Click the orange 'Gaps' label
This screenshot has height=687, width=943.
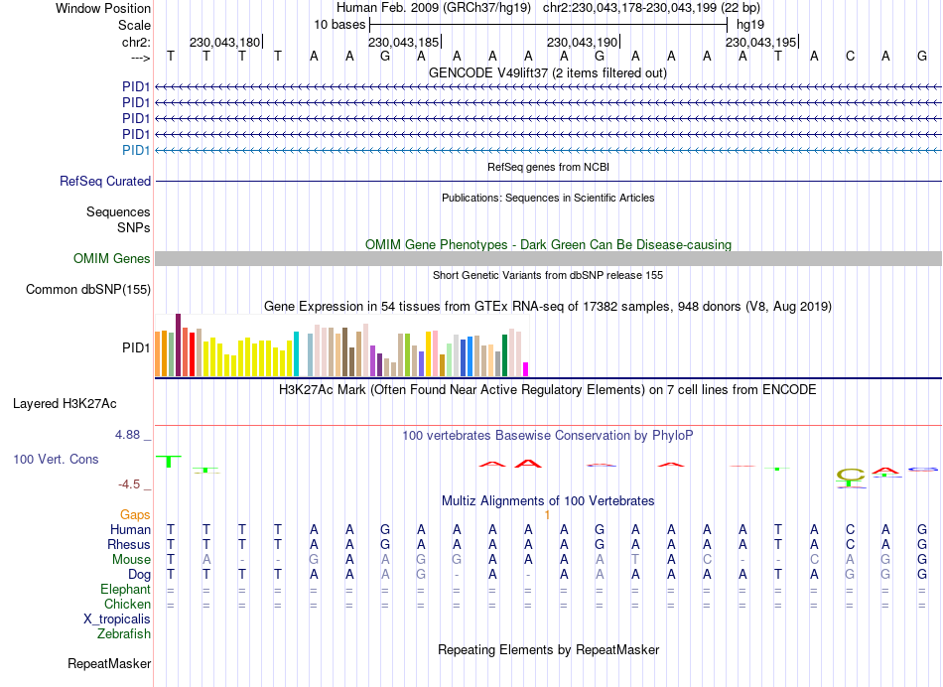pos(135,514)
